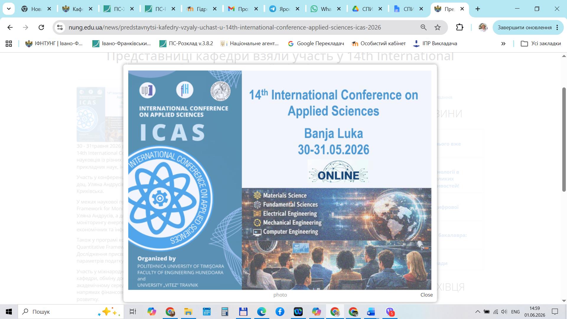Open the notification center icon
Screen dimensions: 567x319
point(555,312)
